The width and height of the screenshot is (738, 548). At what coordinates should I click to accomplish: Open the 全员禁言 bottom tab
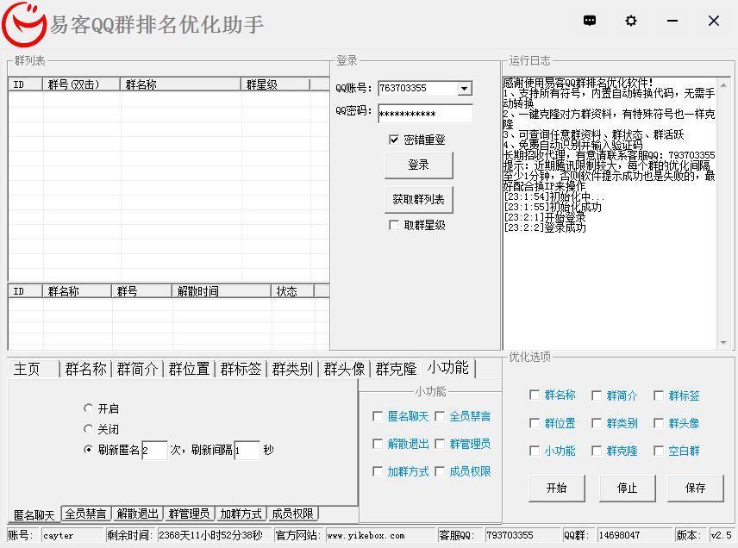[85, 514]
